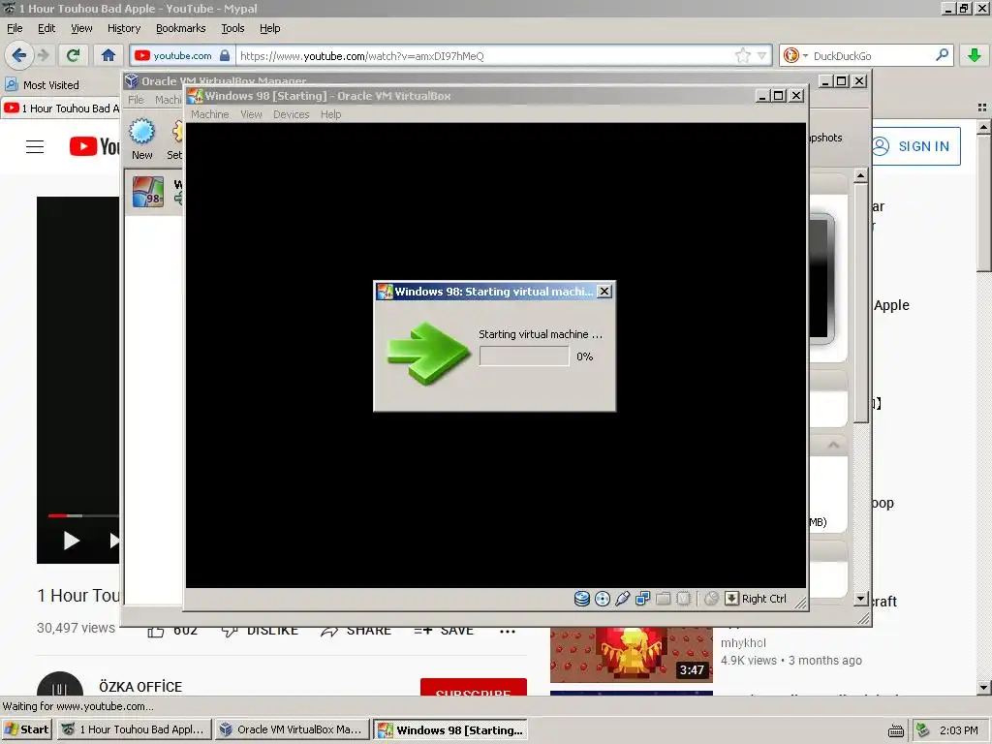Click the 30,497 views text
The width and height of the screenshot is (992, 744).
(x=76, y=628)
